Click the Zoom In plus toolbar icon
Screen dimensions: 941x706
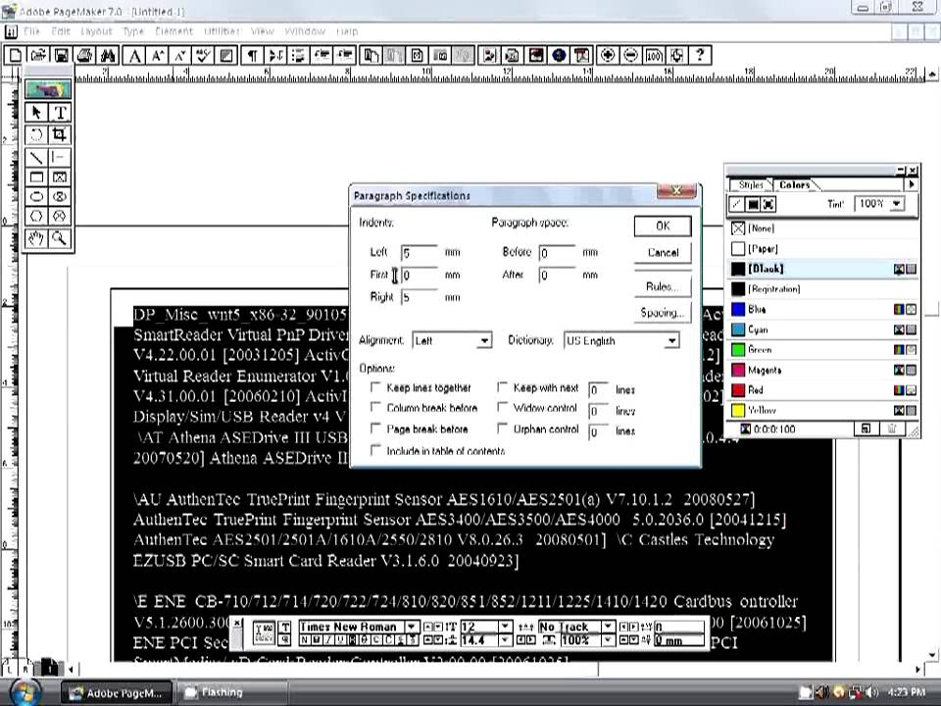tap(608, 56)
